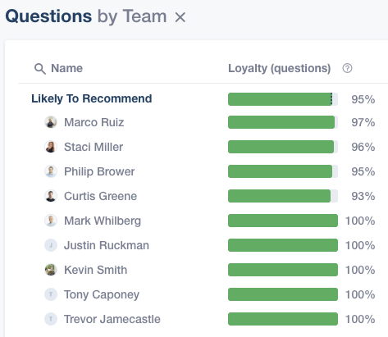Click Staci Miller's avatar photo
The height and width of the screenshot is (337, 388).
tap(51, 147)
